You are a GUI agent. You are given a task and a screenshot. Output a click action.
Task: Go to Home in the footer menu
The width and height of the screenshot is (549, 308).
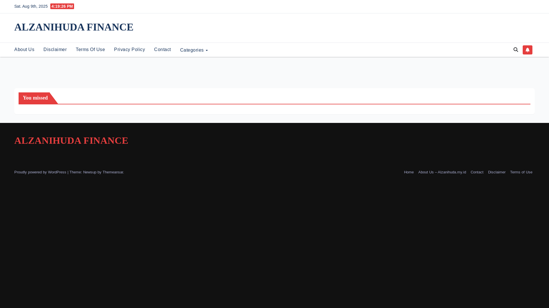point(409,172)
